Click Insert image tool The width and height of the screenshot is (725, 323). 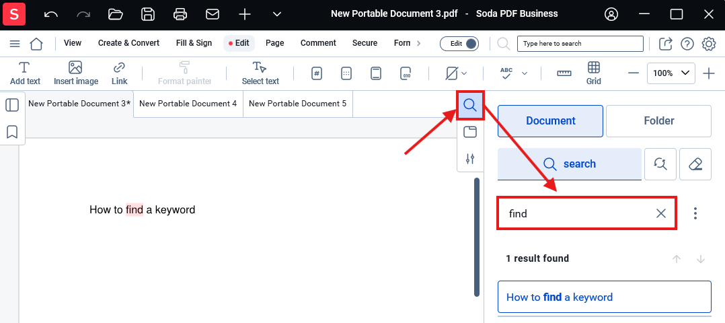pyautogui.click(x=76, y=73)
